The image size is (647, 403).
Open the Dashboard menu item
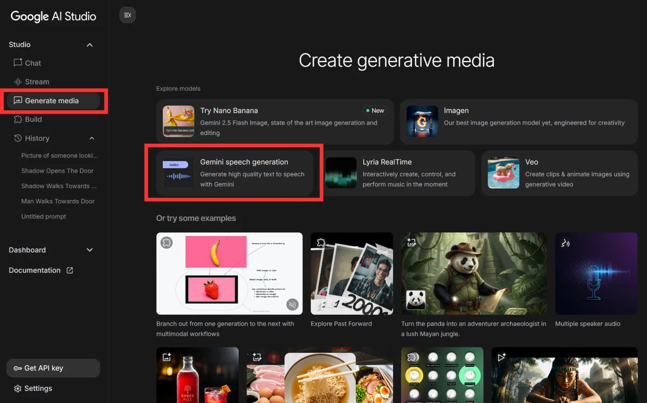51,250
